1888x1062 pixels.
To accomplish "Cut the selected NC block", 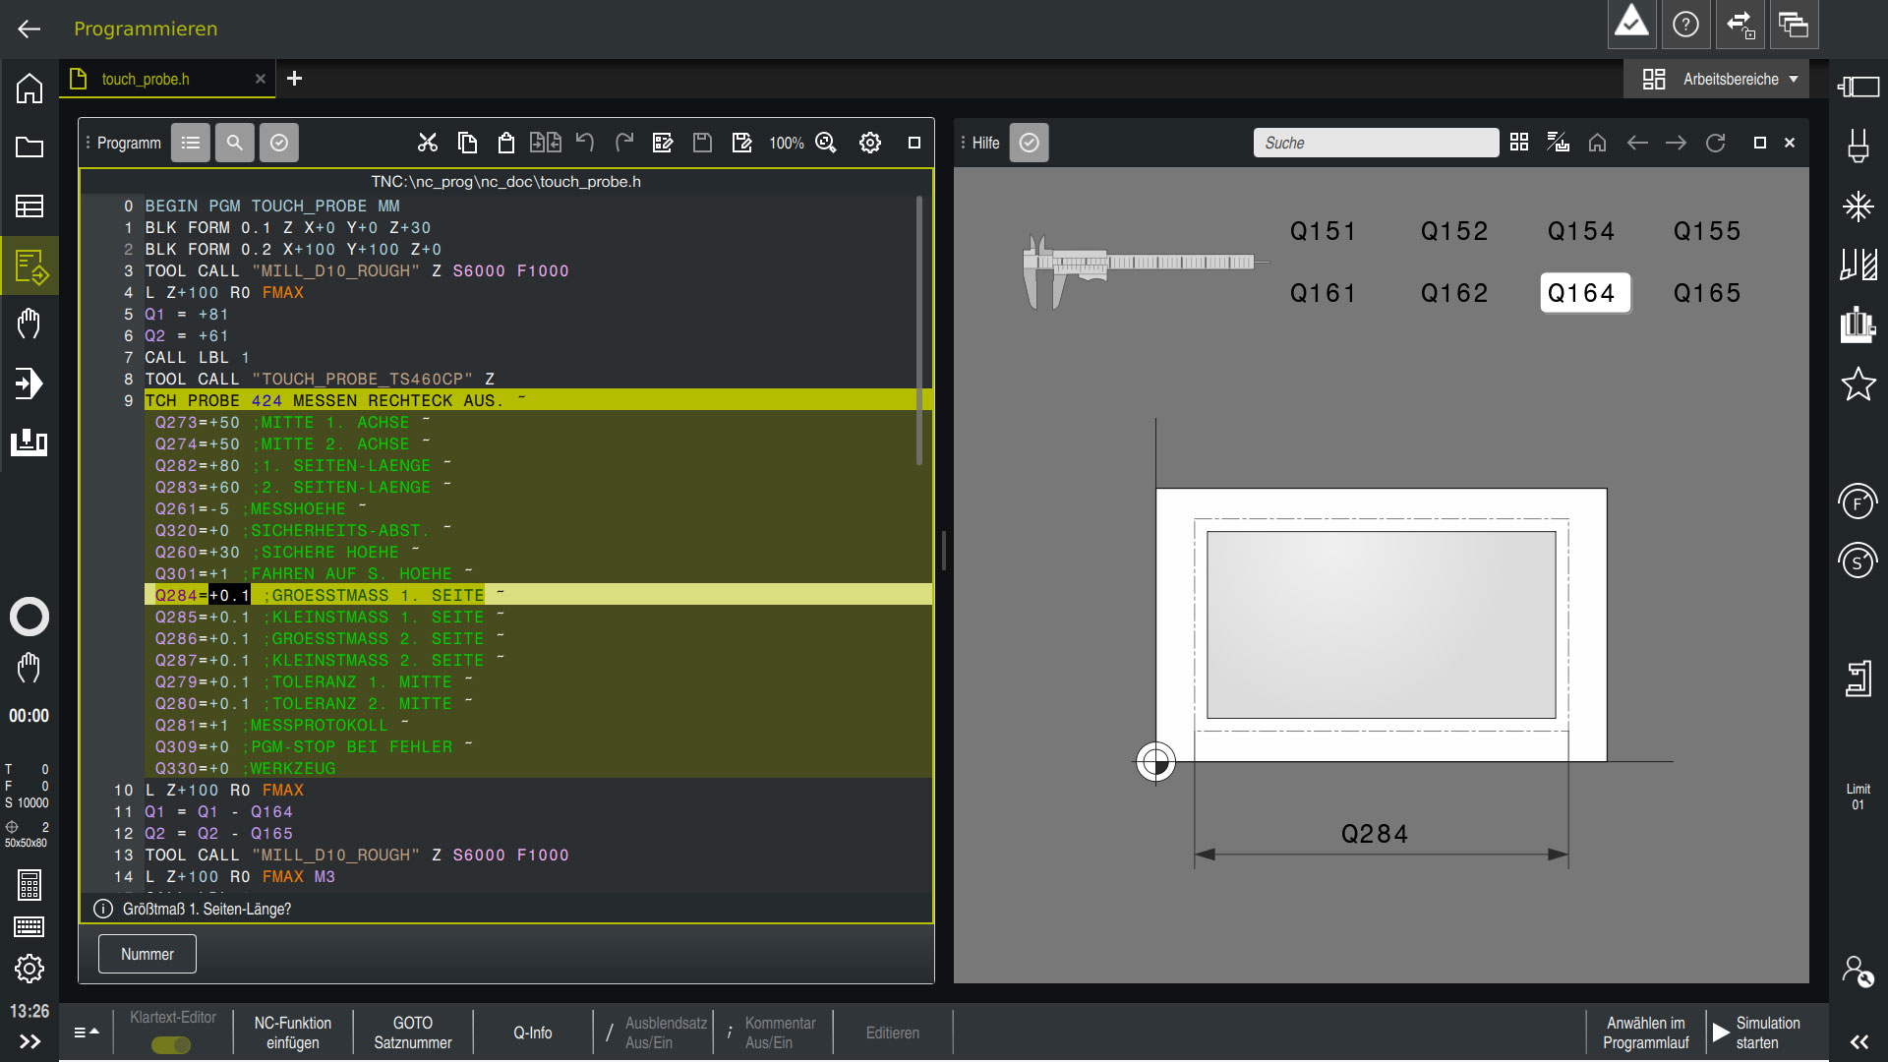I will click(x=427, y=143).
